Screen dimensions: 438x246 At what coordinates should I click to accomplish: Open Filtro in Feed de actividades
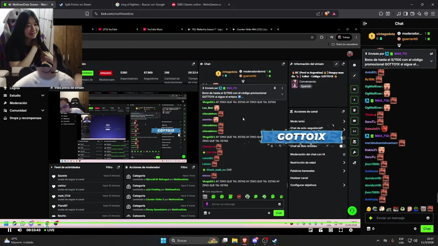tap(109, 167)
